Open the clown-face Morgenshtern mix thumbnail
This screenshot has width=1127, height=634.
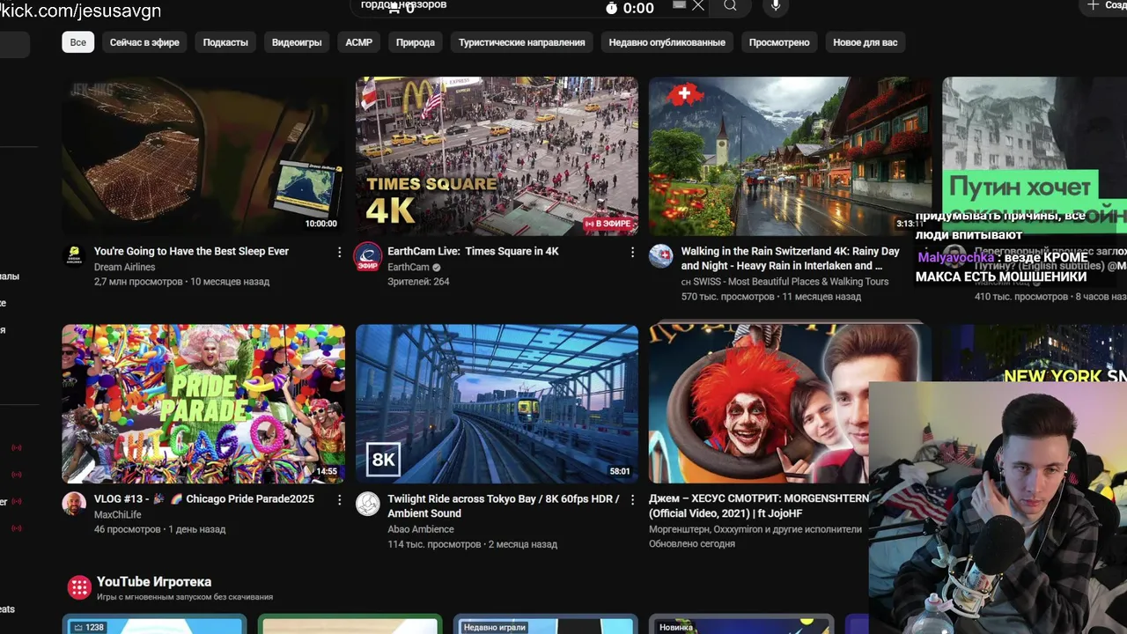[759, 403]
